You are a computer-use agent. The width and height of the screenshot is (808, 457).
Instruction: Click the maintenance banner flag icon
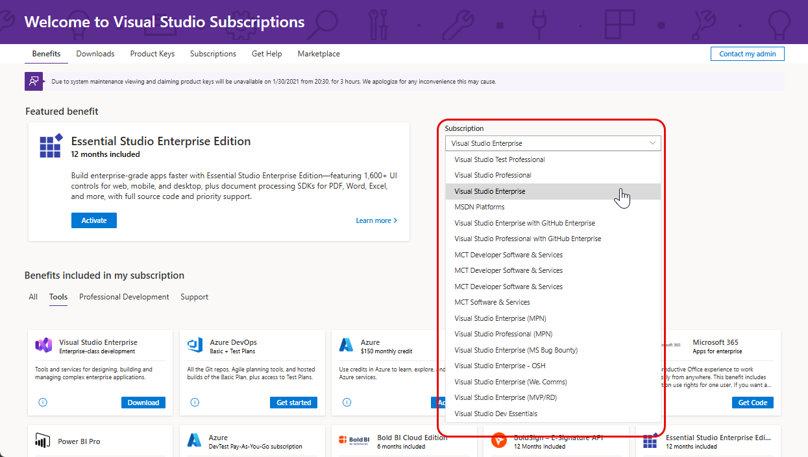point(33,81)
